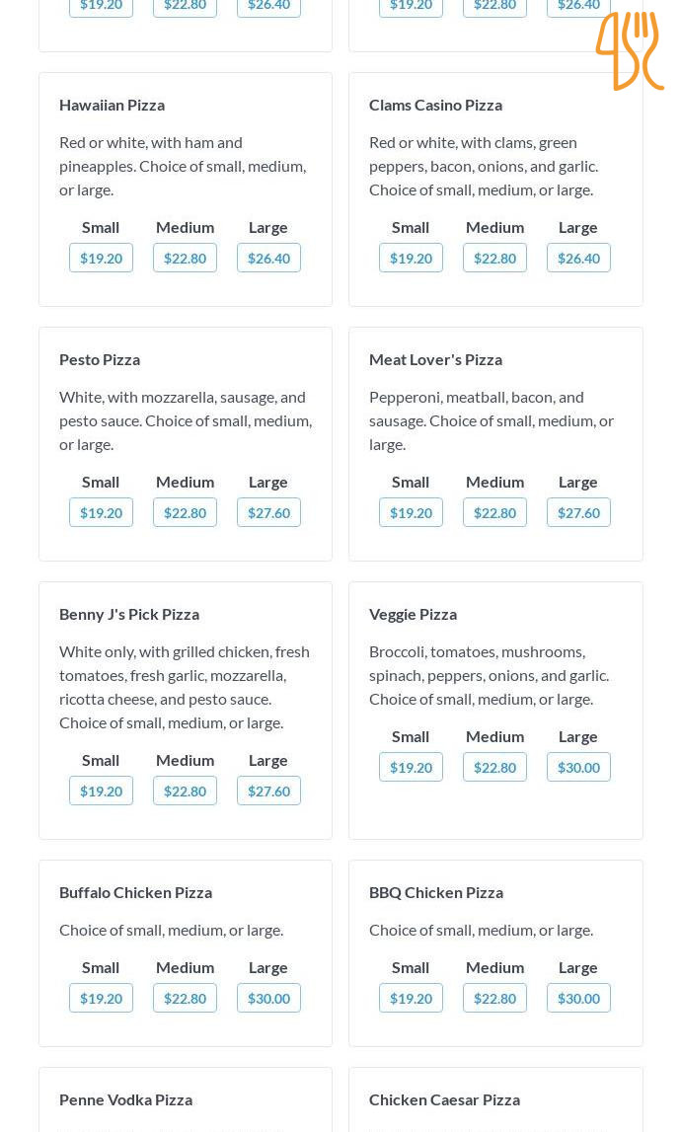Pick Buffalo Chicken Pizza small $19.20
The width and height of the screenshot is (681, 1132).
[x=101, y=999]
